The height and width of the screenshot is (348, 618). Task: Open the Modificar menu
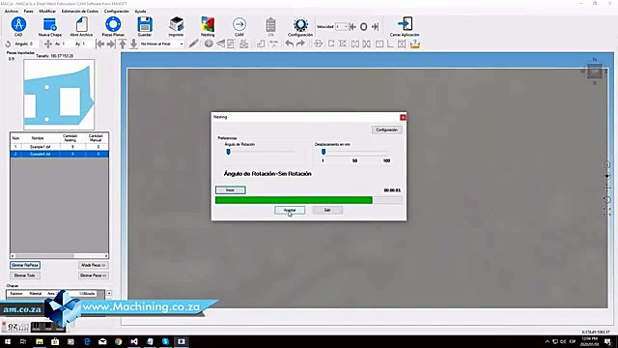(x=47, y=11)
